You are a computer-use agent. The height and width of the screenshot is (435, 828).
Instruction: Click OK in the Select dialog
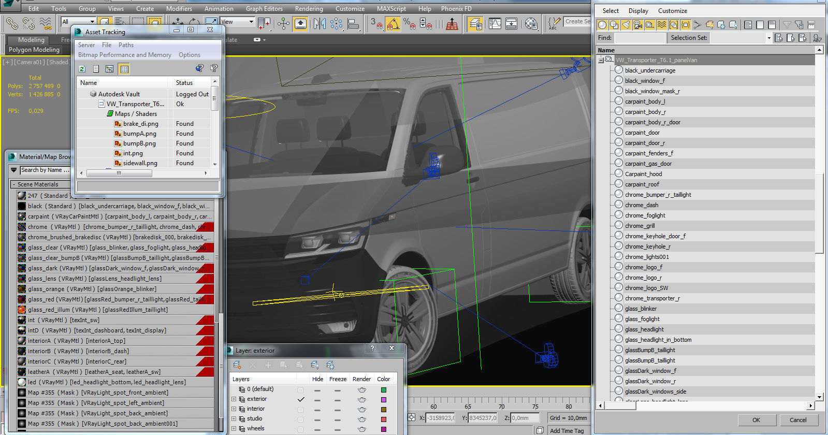(756, 420)
